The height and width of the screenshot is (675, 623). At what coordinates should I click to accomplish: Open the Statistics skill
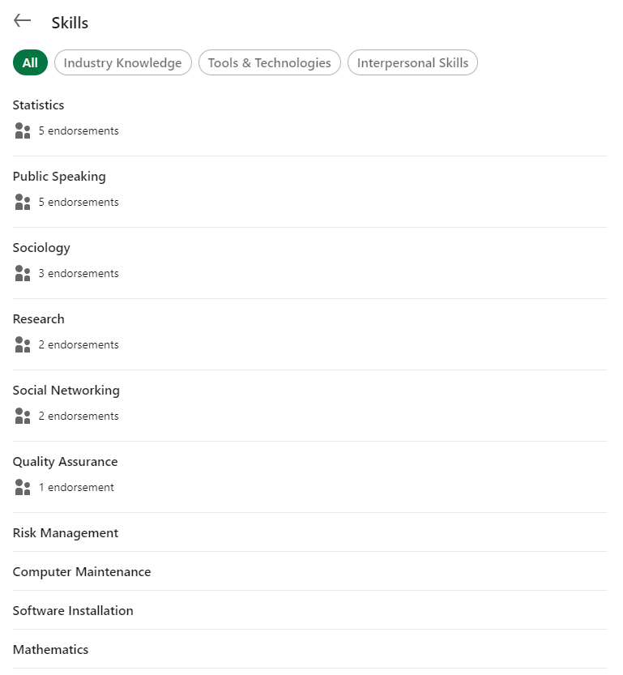coord(38,105)
